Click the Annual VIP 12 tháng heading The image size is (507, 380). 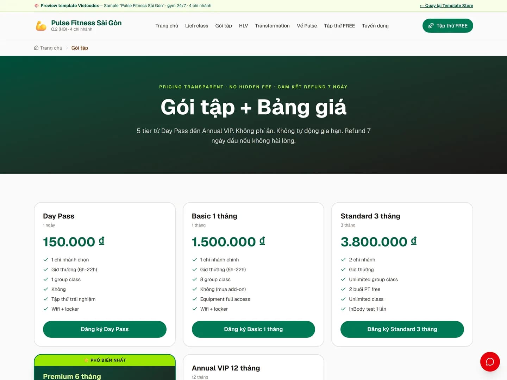point(226,368)
